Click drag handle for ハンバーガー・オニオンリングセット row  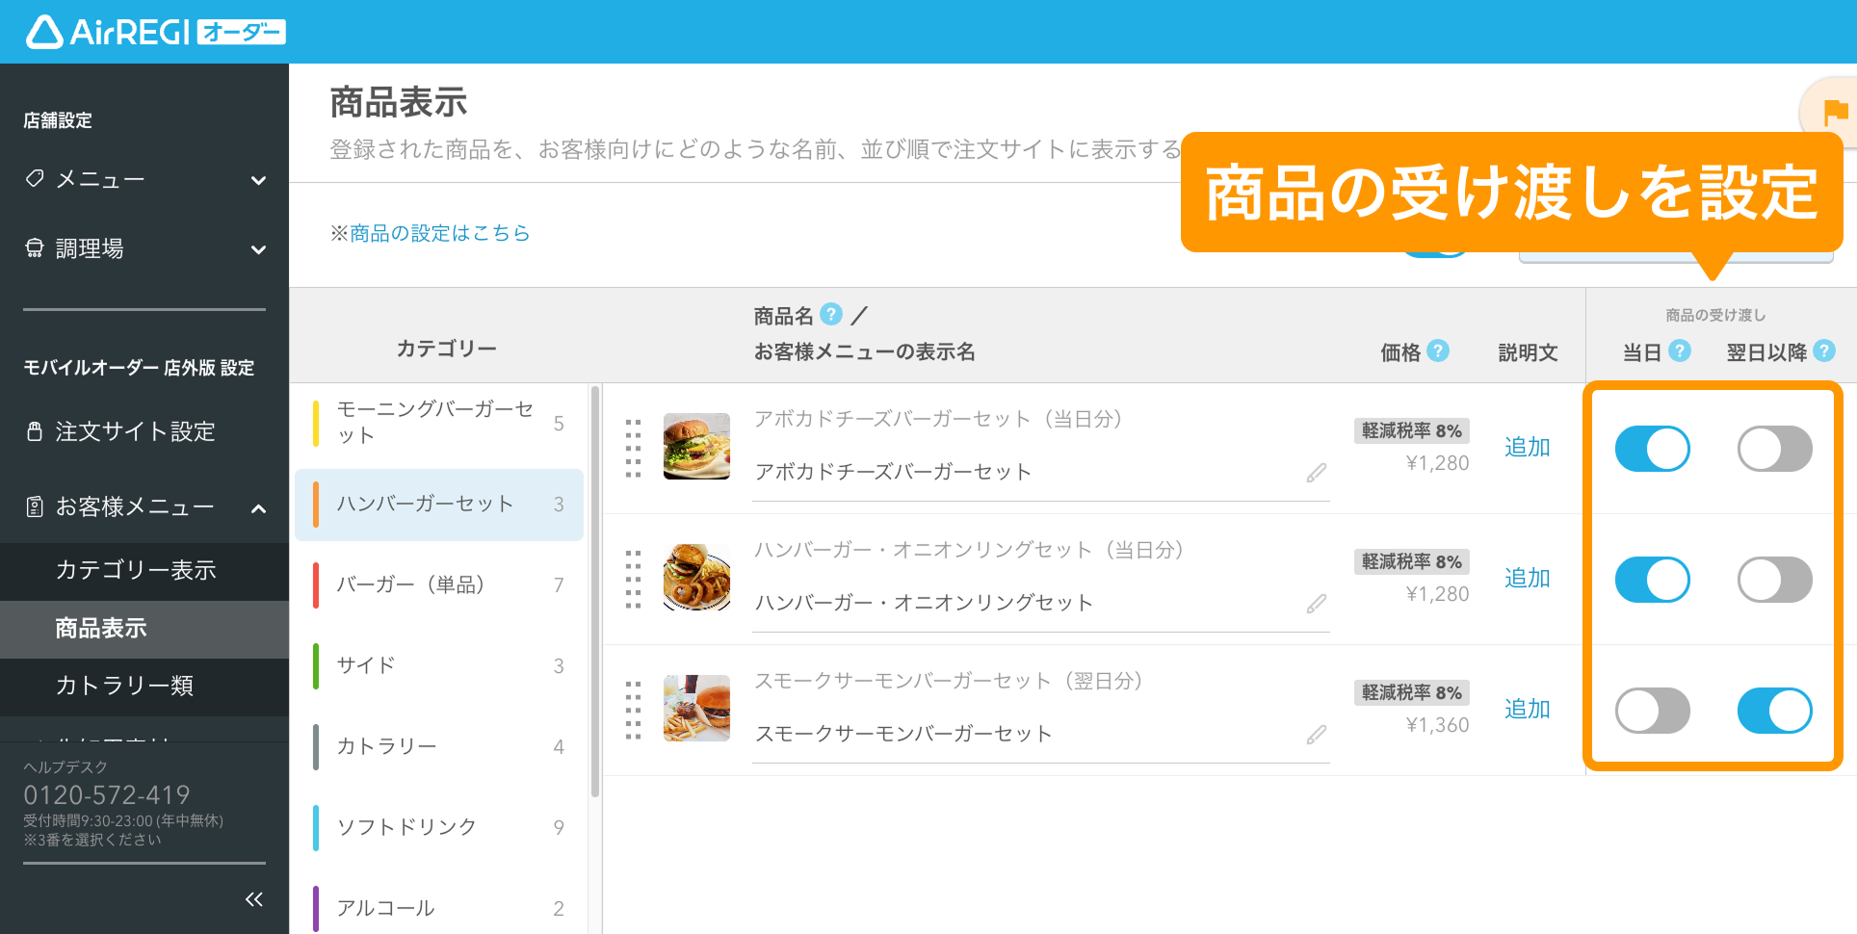coord(633,579)
